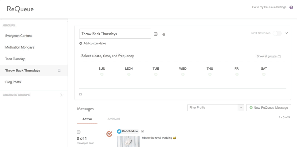Switch to the Archived messages tab
This screenshot has width=297, height=147.
click(x=114, y=119)
